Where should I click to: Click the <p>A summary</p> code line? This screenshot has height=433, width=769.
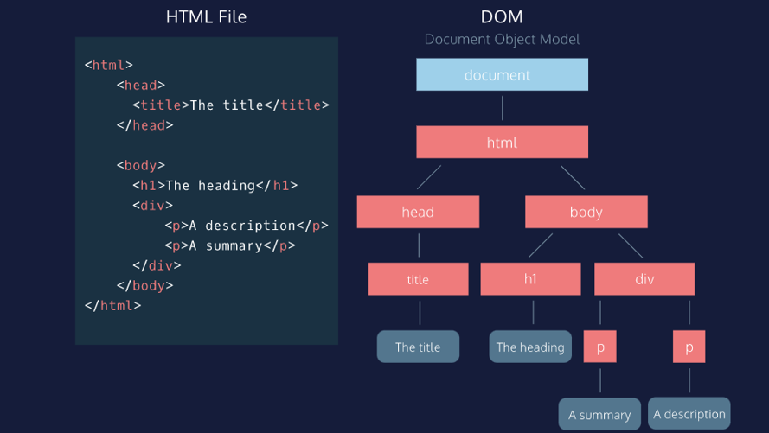(x=230, y=245)
